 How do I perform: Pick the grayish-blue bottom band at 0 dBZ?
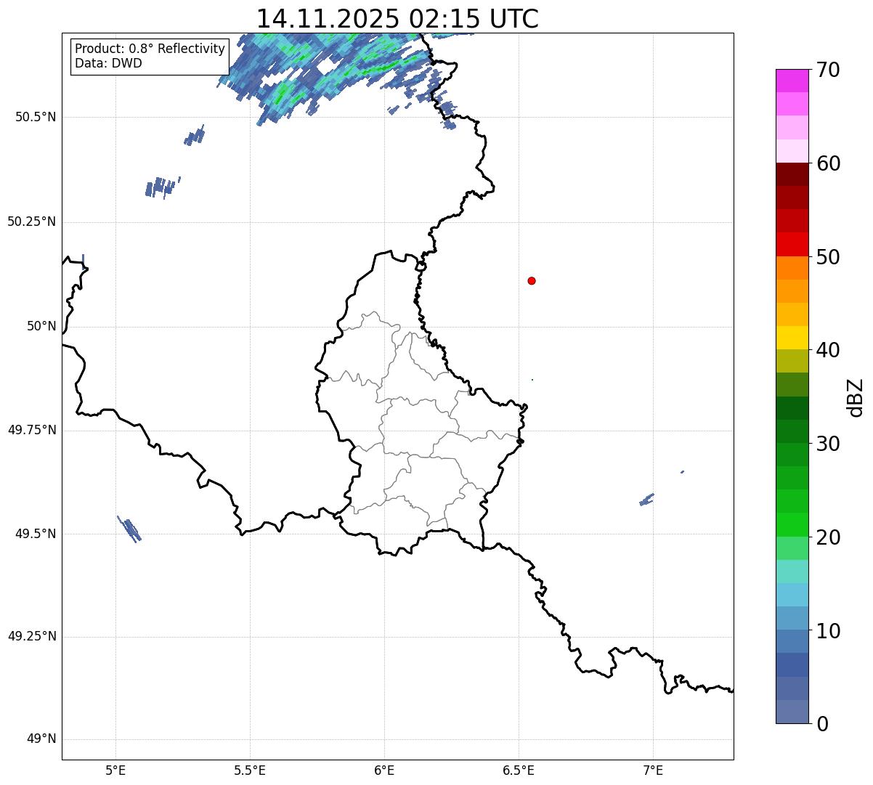point(792,712)
